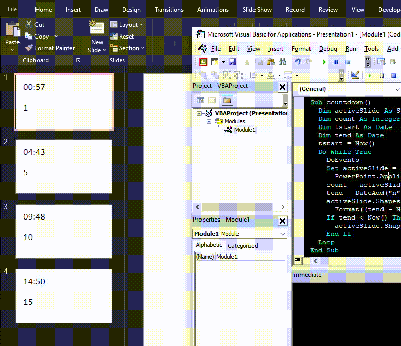Close the Project - VBAProject panel

(x=282, y=87)
